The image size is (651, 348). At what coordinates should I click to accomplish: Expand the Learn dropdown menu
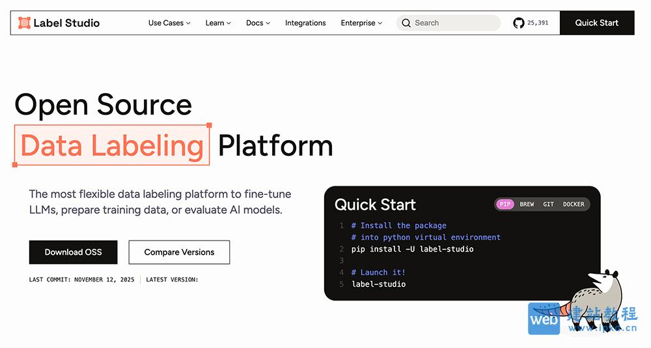coord(219,23)
